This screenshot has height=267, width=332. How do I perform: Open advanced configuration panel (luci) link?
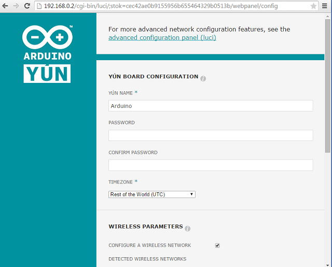(162, 38)
